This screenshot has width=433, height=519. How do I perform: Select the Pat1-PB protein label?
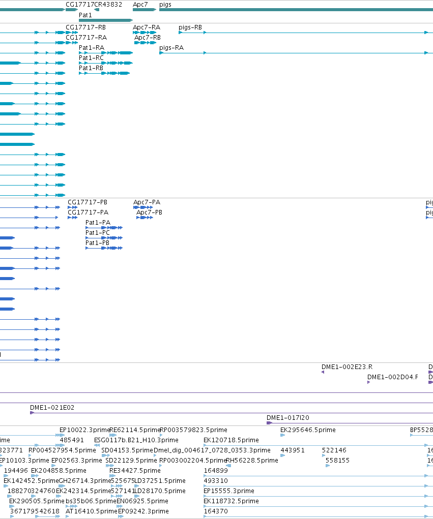pyautogui.click(x=97, y=243)
